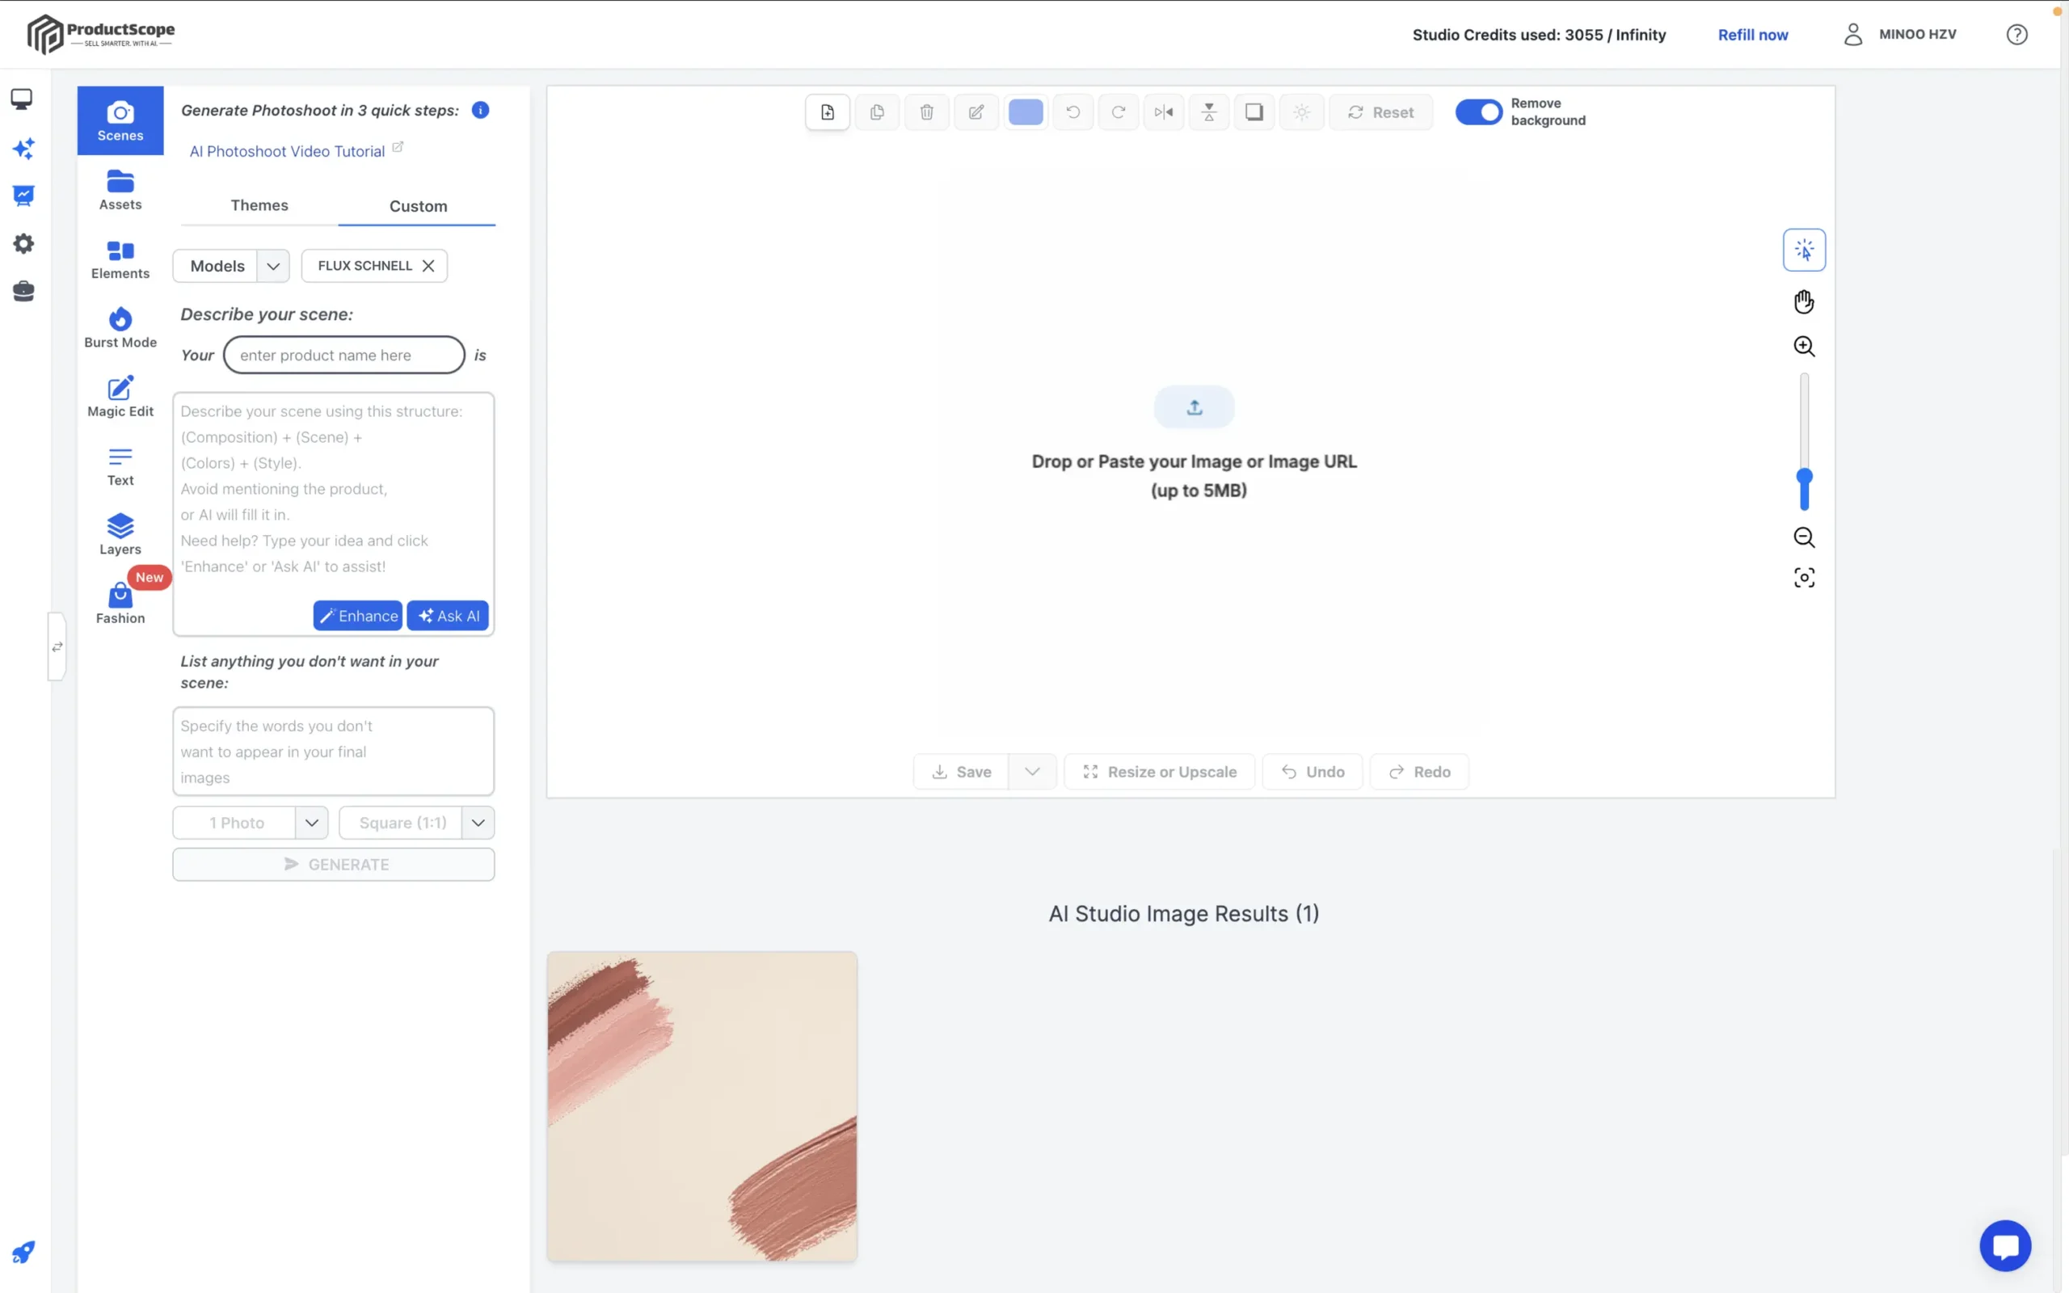Open the Burst Mode panel
Image resolution: width=2069 pixels, height=1293 pixels.
pos(120,327)
